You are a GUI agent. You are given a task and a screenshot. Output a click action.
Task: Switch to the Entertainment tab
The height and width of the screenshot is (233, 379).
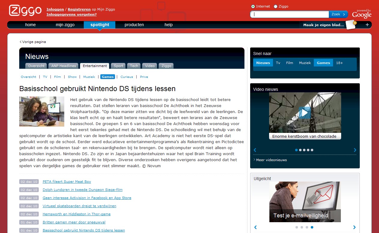pos(95,66)
